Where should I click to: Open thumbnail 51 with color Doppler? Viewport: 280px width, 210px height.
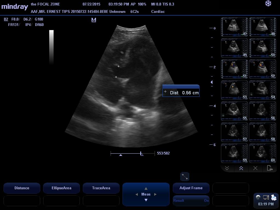point(234,69)
